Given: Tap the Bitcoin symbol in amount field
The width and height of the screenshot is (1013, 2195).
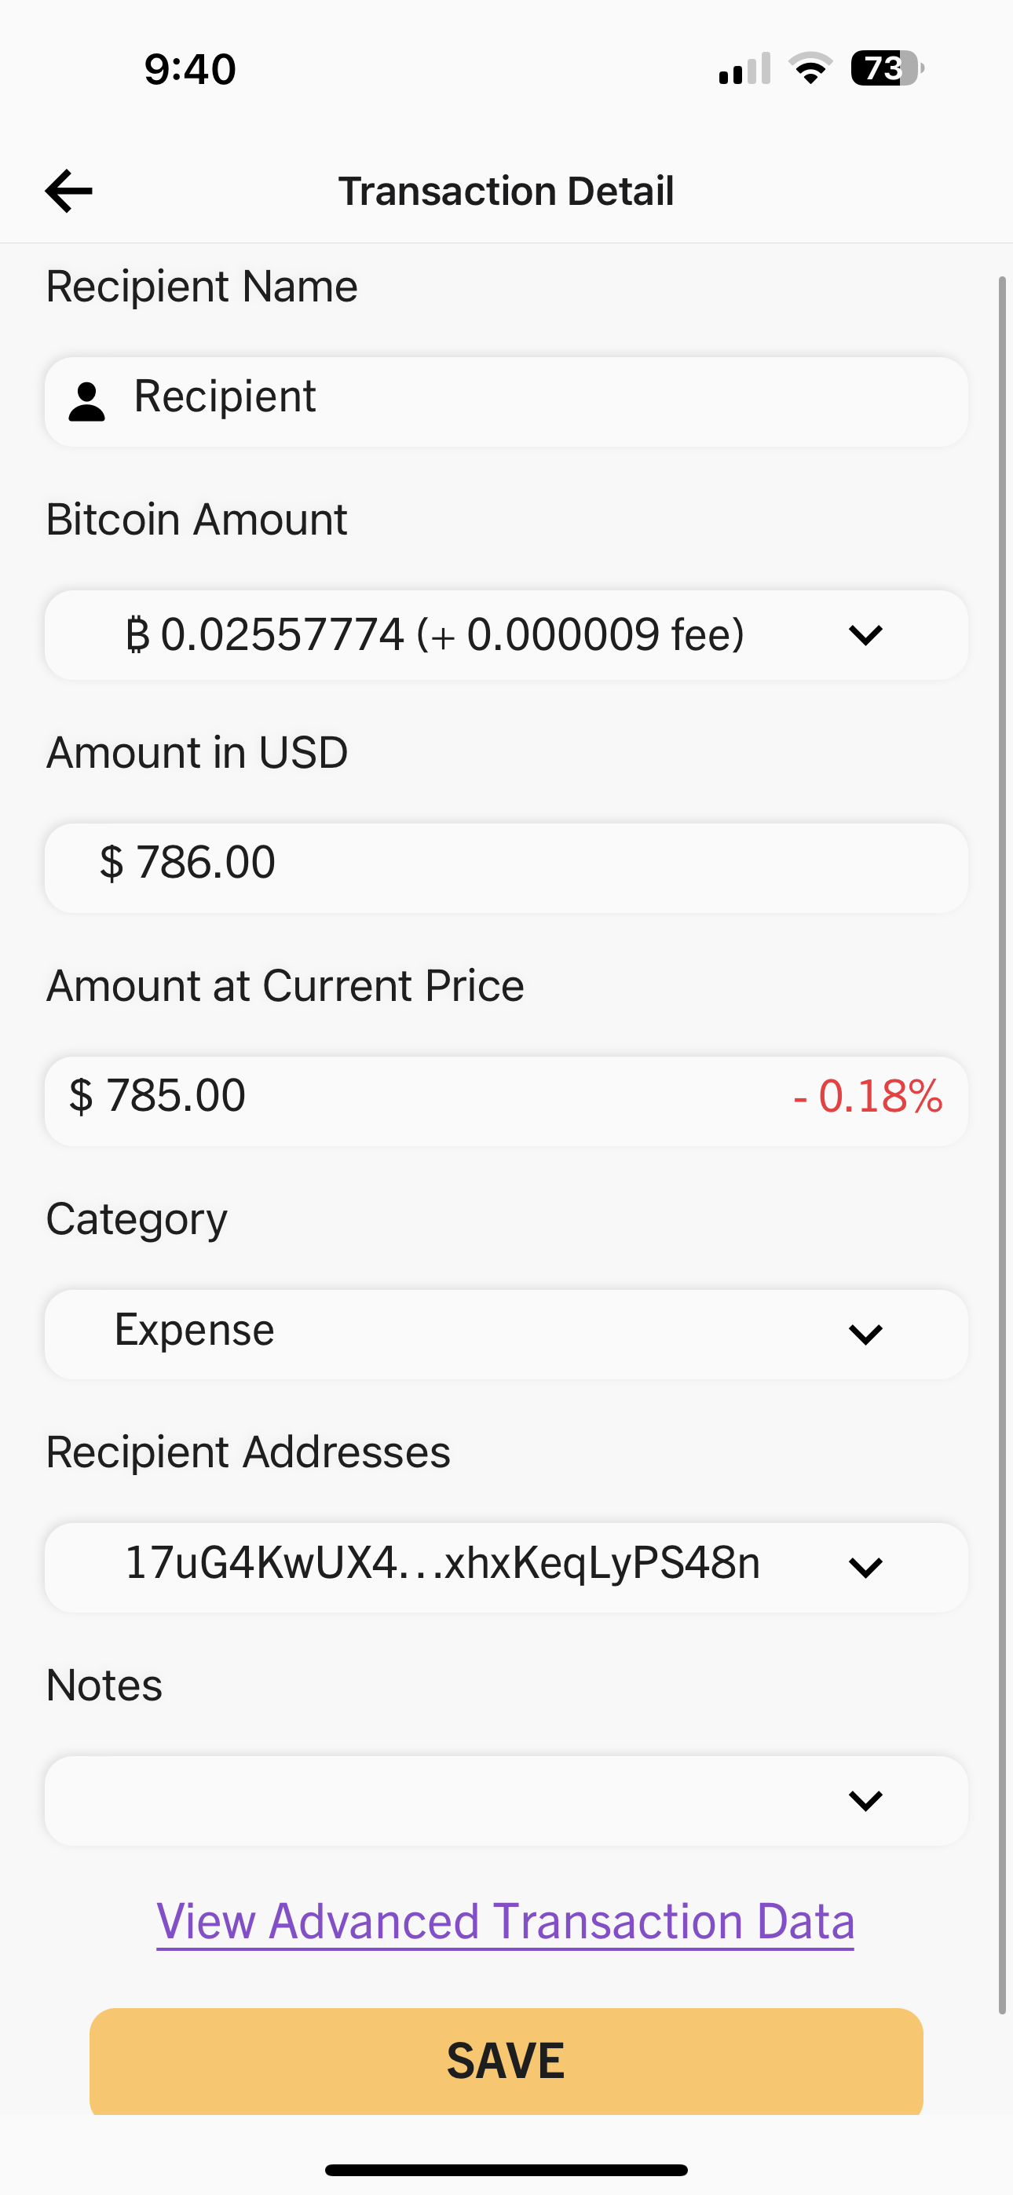Looking at the screenshot, I should (137, 635).
